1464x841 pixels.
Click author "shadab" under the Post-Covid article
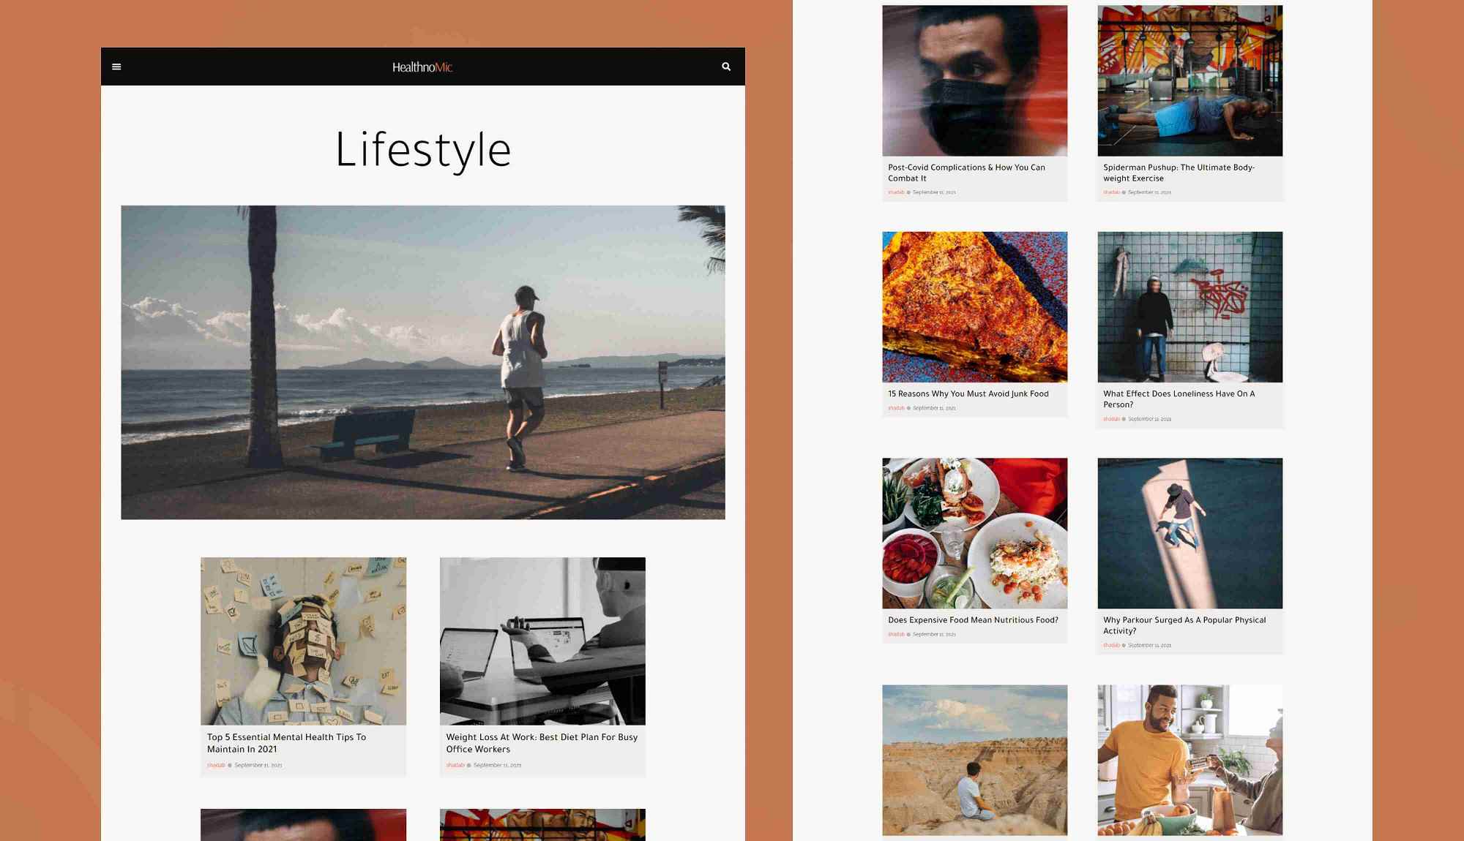(x=895, y=192)
